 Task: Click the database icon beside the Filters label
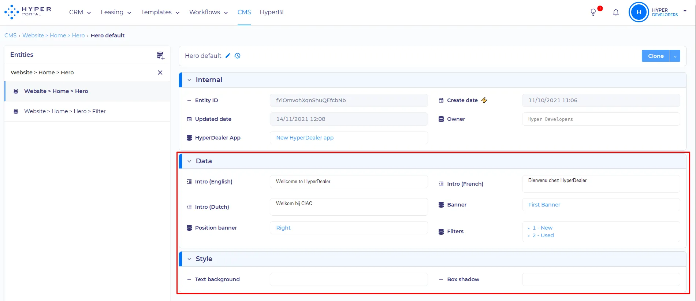[441, 231]
